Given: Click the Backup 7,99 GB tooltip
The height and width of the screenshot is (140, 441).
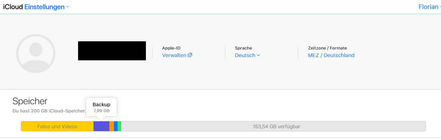Looking at the screenshot, I should pos(101,108).
